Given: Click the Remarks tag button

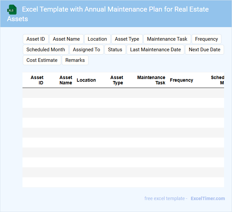Looking at the screenshot, I should coord(75,60).
